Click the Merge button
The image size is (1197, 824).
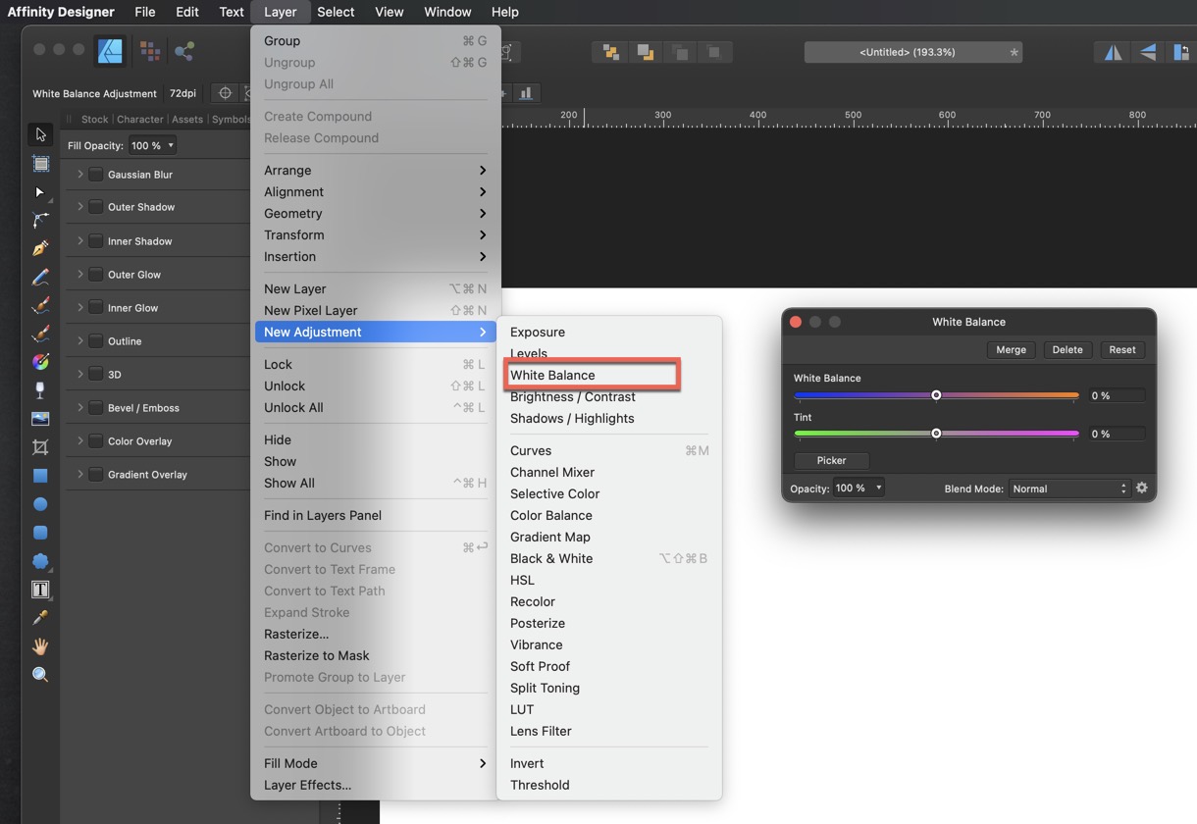point(1011,349)
